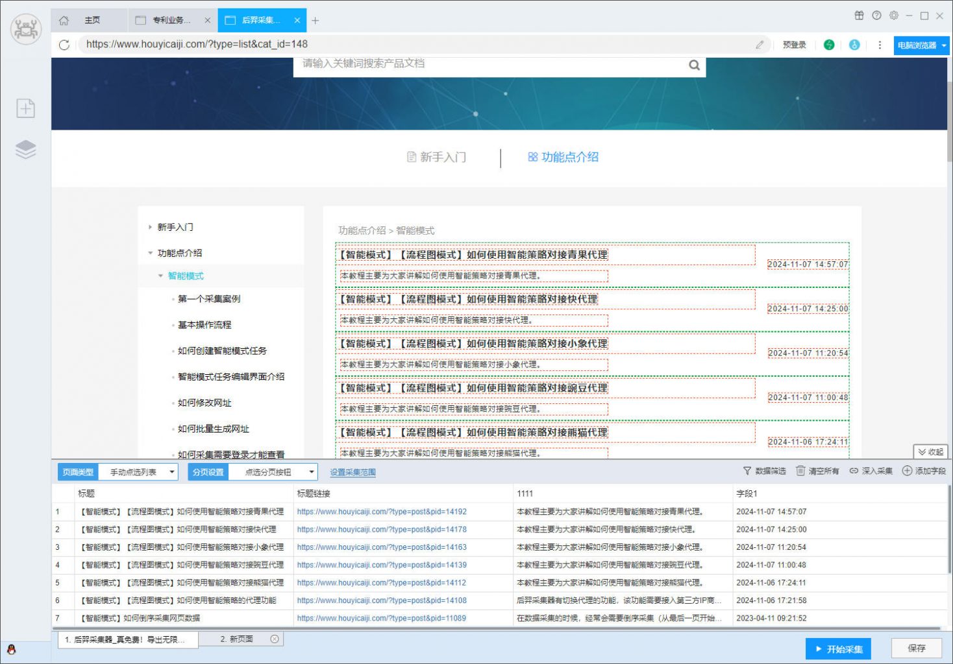Viewport: 953px width, 664px height.
Task: Click the edit URL pencil icon
Action: (760, 45)
